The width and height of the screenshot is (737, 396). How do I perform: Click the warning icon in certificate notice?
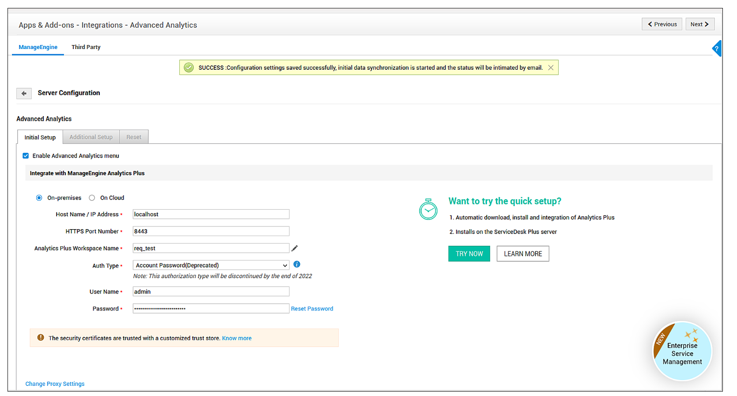(x=41, y=338)
